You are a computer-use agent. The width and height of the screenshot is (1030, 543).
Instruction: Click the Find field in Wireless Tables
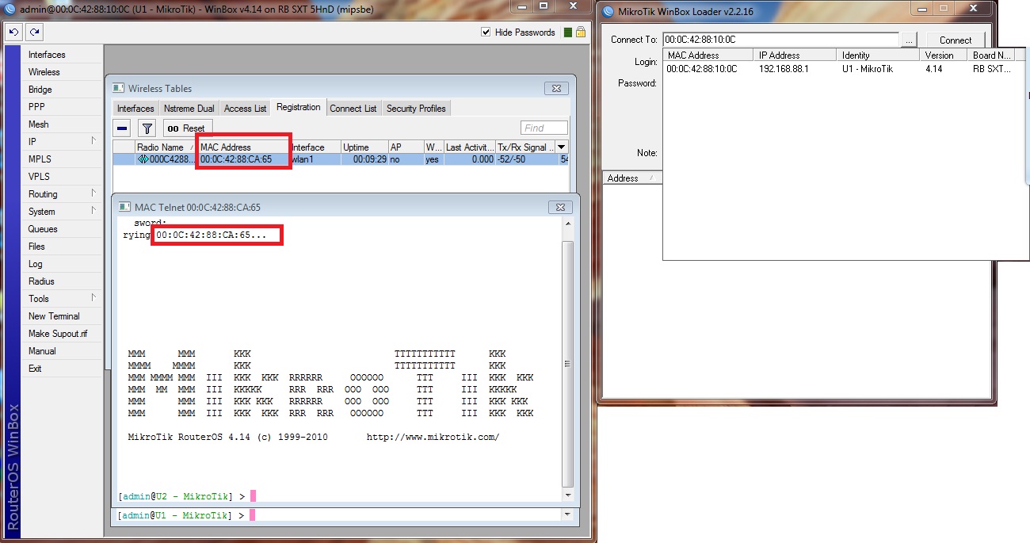544,128
